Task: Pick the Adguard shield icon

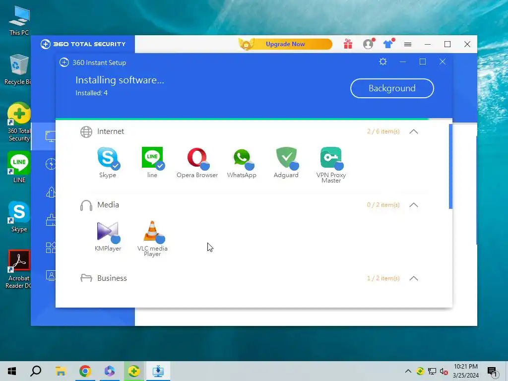Action: (x=287, y=158)
